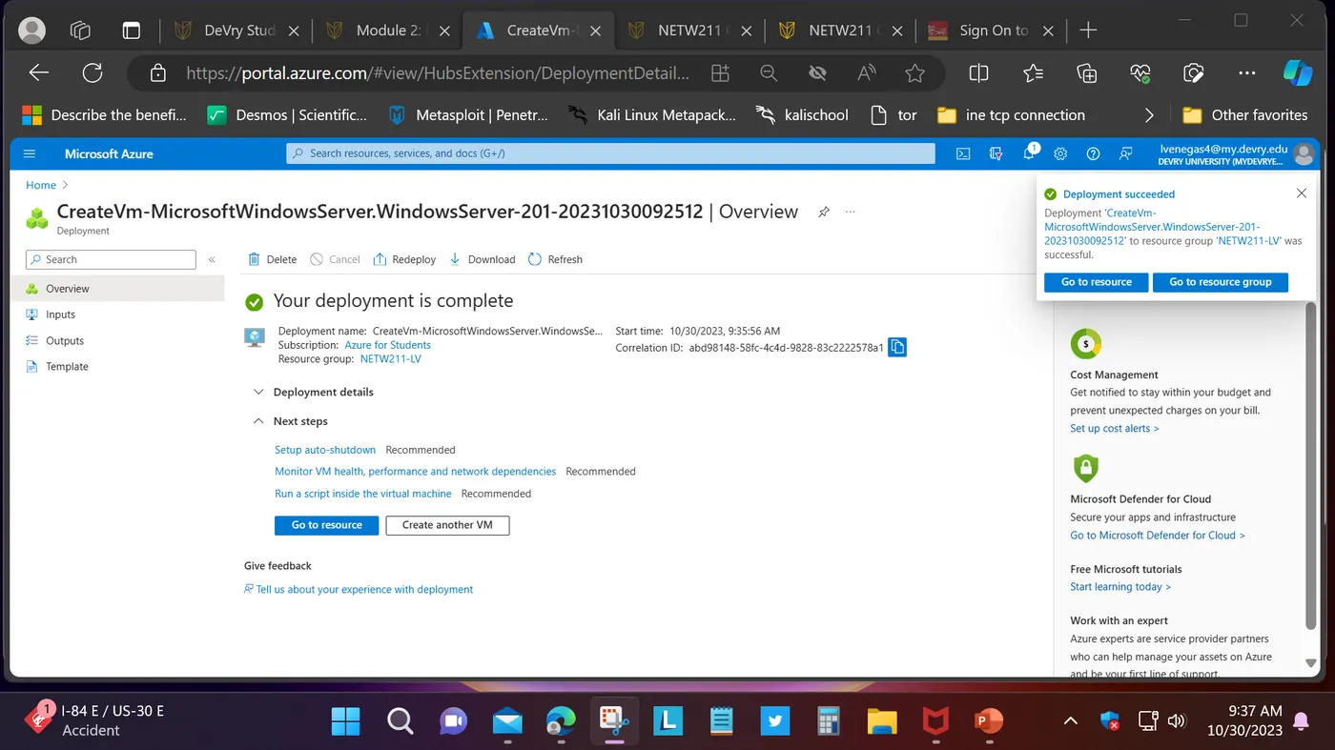The height and width of the screenshot is (750, 1335).
Task: Open the Azure feedback icon in header
Action: 1126,153
